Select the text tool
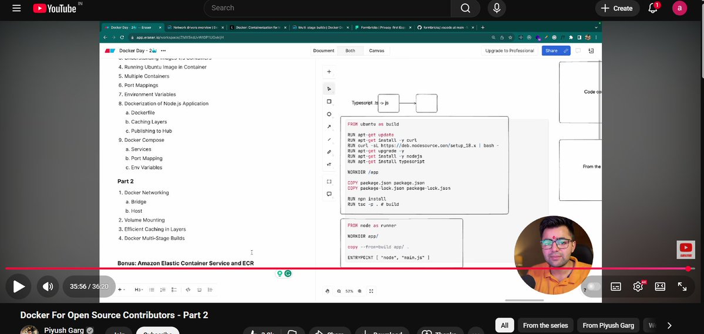 329,165
